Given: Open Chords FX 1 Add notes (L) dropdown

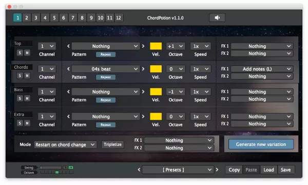Looking at the screenshot, I should [262, 69].
